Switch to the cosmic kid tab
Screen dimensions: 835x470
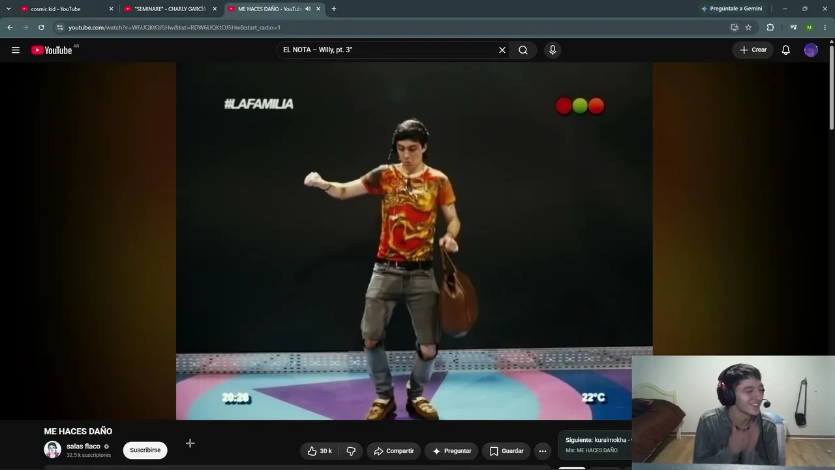click(x=68, y=9)
